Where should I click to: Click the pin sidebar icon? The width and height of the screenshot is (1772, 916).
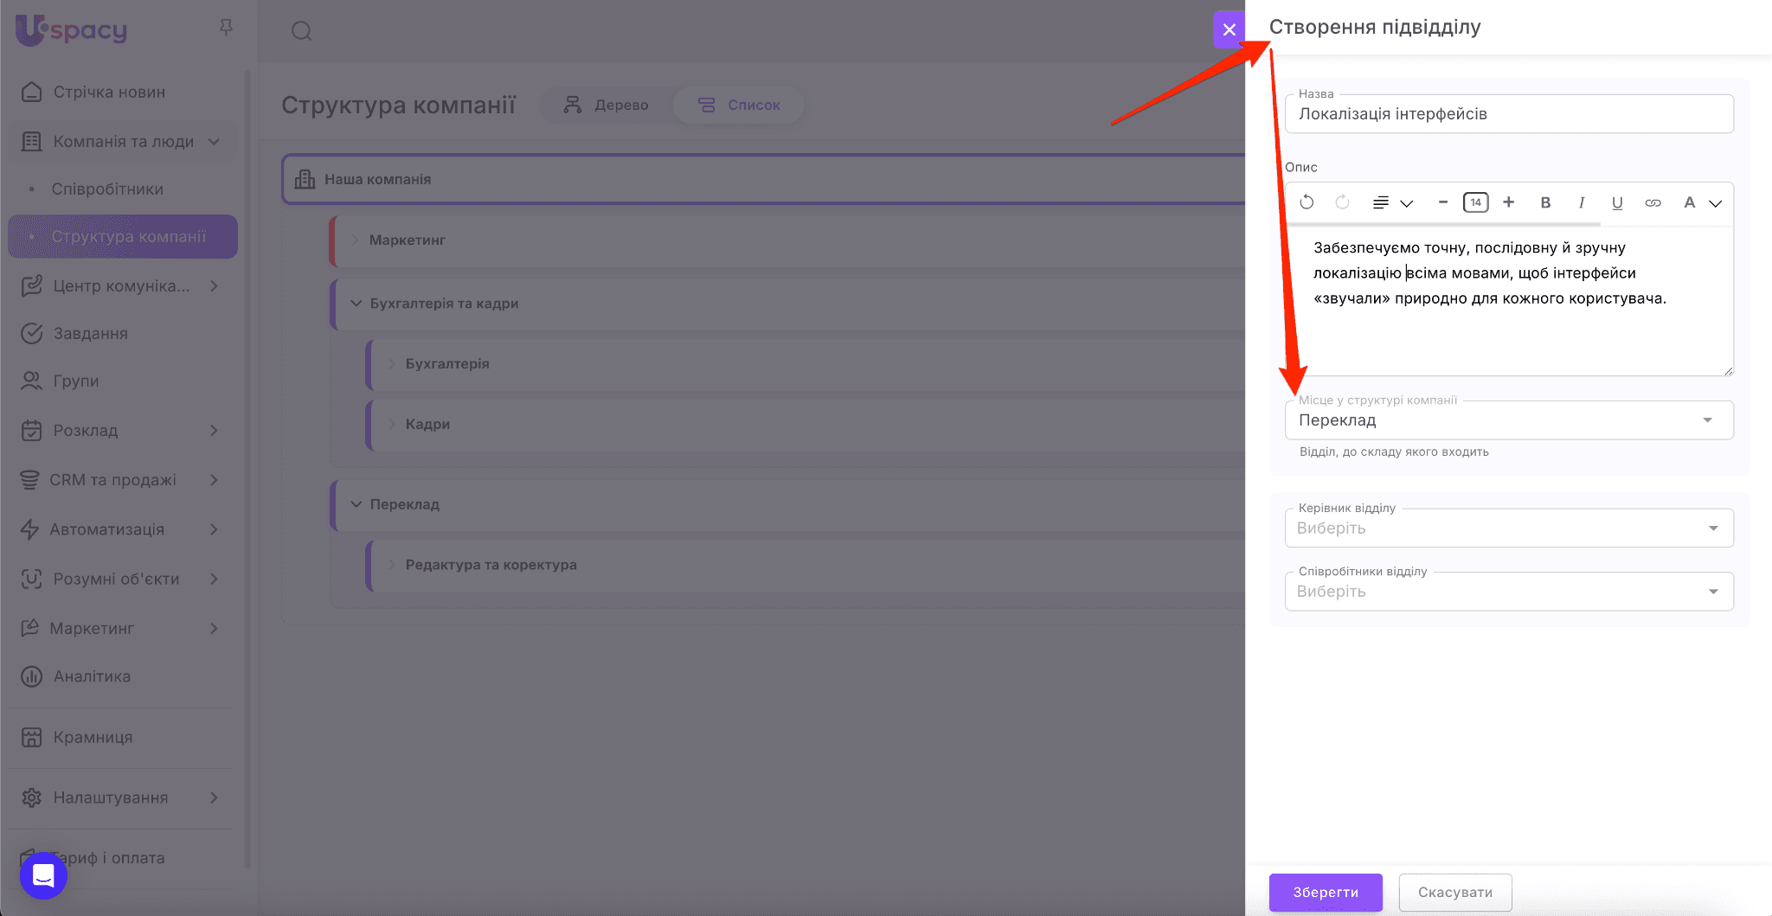[x=226, y=29]
